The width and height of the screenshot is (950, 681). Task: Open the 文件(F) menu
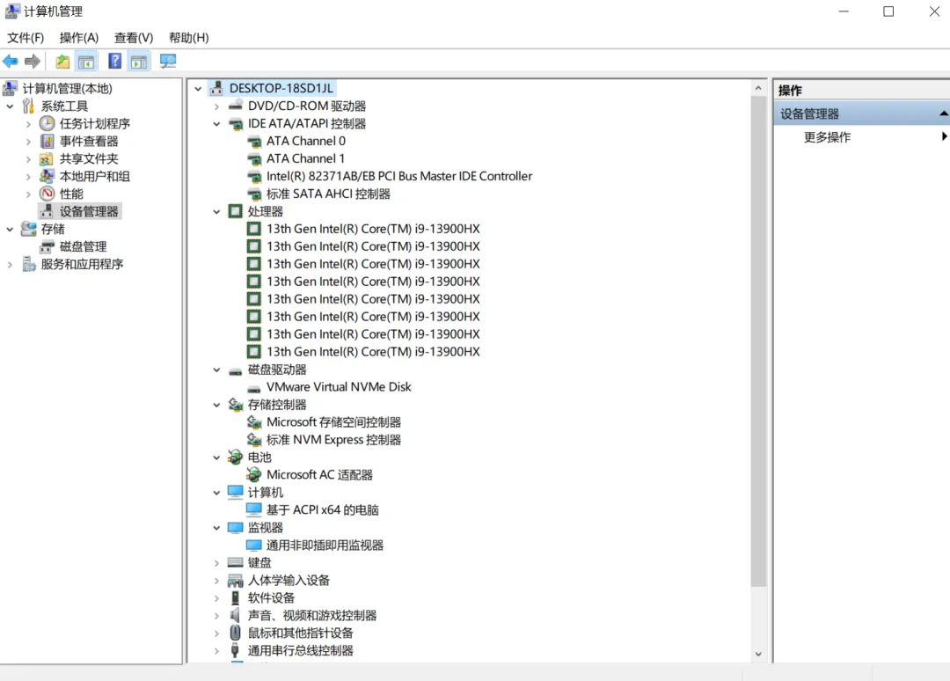click(x=26, y=38)
